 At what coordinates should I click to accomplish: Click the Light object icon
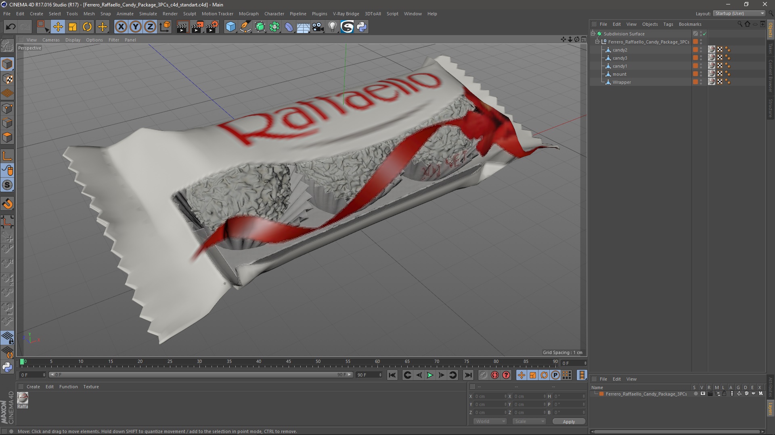click(x=332, y=27)
